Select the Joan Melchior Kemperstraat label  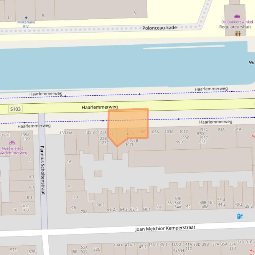(165, 229)
